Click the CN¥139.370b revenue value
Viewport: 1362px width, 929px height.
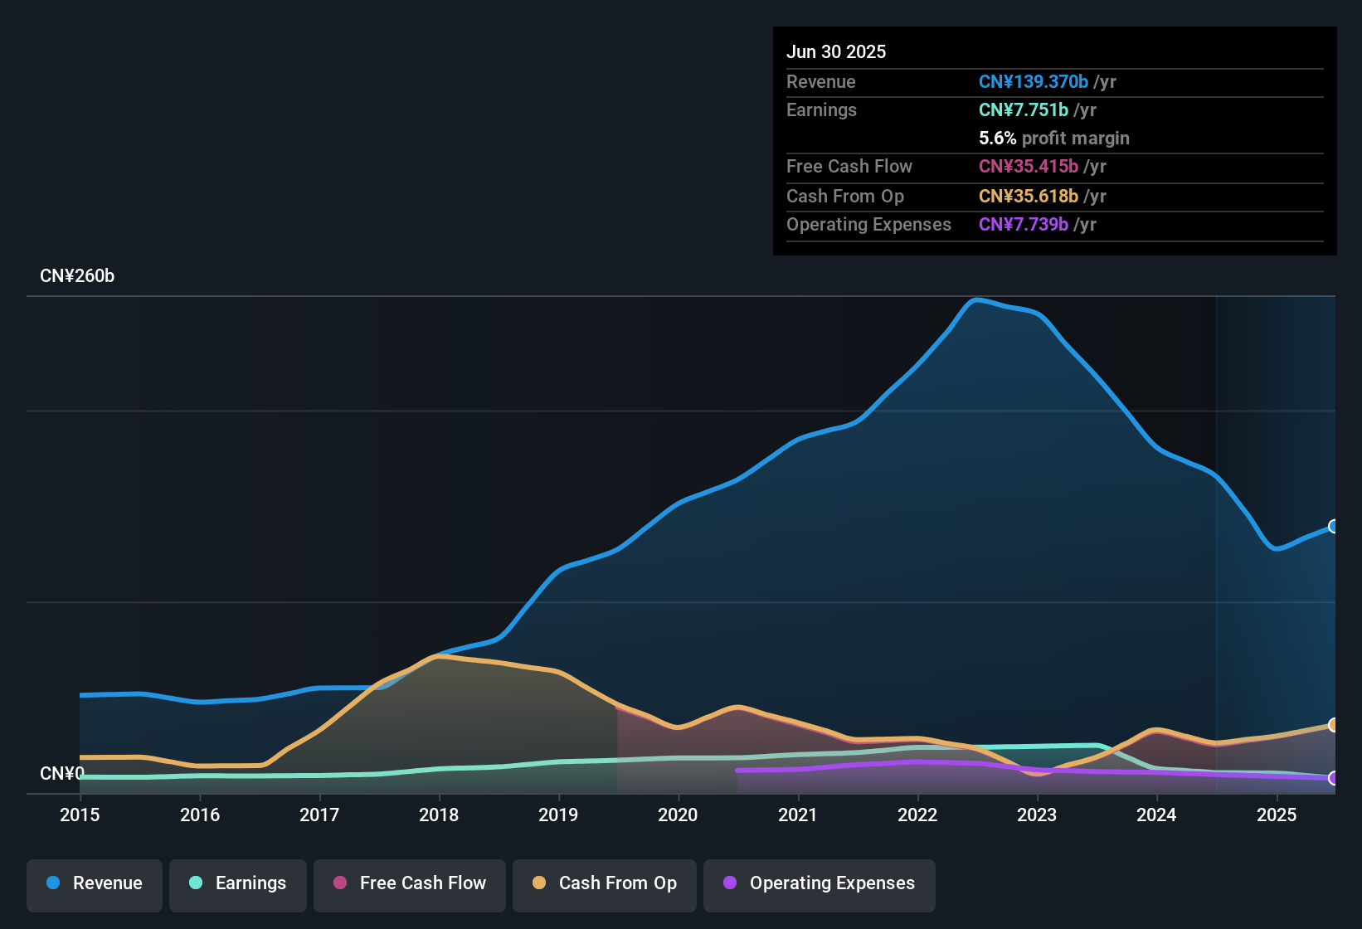pyautogui.click(x=1032, y=81)
